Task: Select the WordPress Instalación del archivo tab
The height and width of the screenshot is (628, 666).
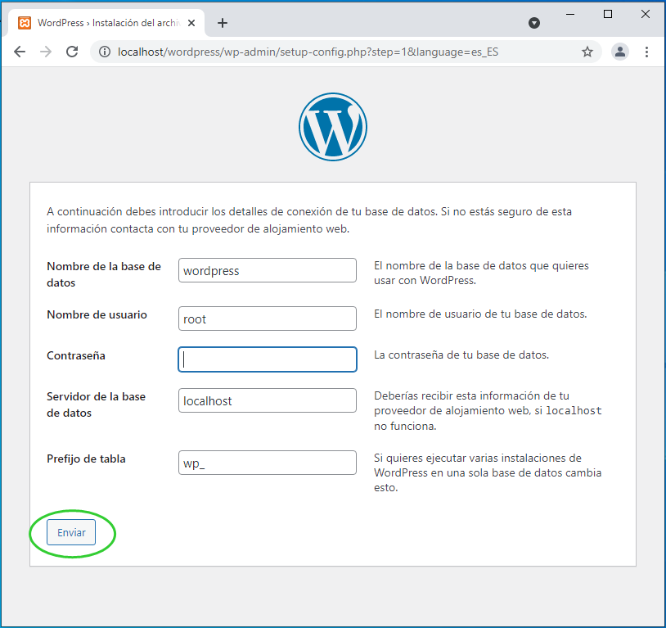Action: [106, 23]
